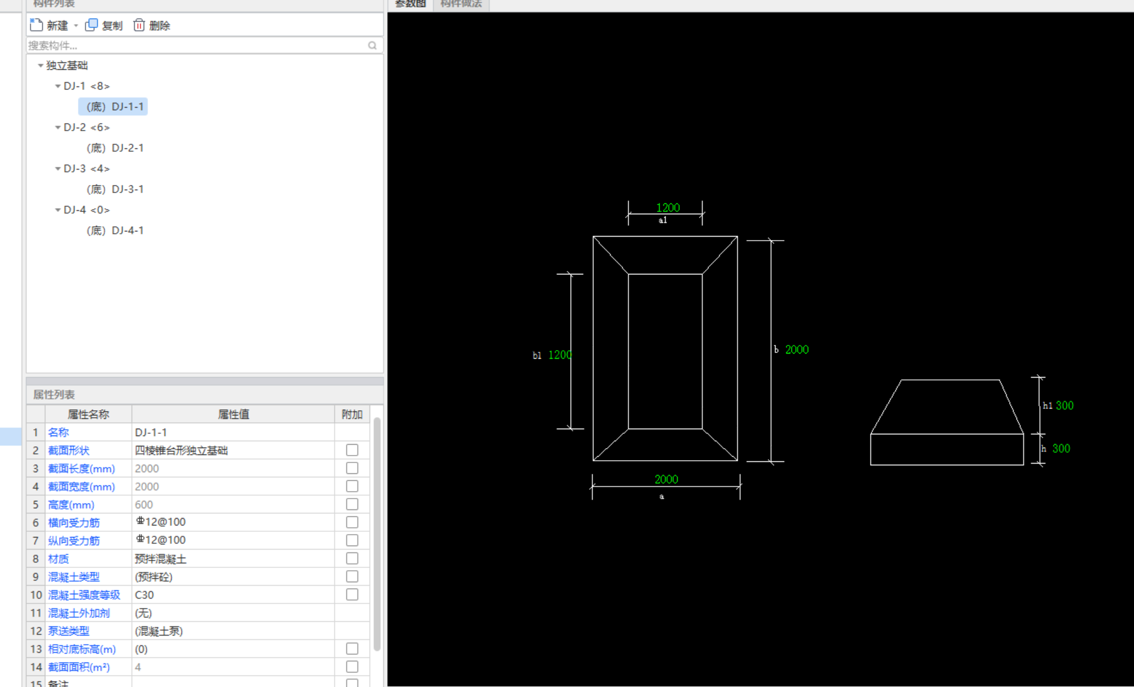Click the 混凝土外加剂 property link
The width and height of the screenshot is (1134, 687).
79,613
